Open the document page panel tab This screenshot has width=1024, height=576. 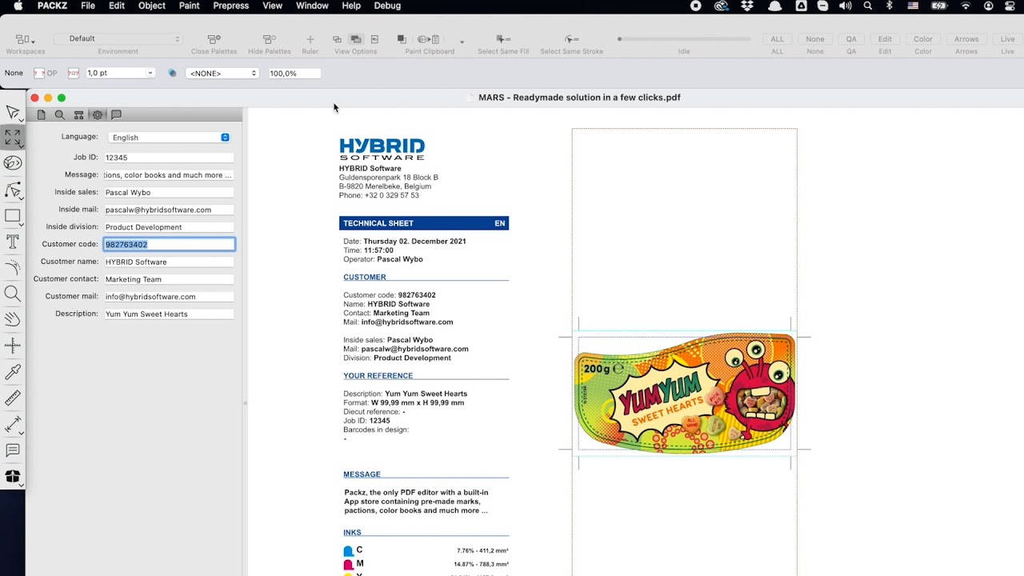pos(41,115)
